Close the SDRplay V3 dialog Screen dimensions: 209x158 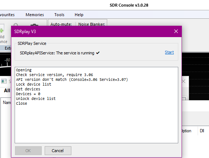pyautogui.click(x=176, y=31)
